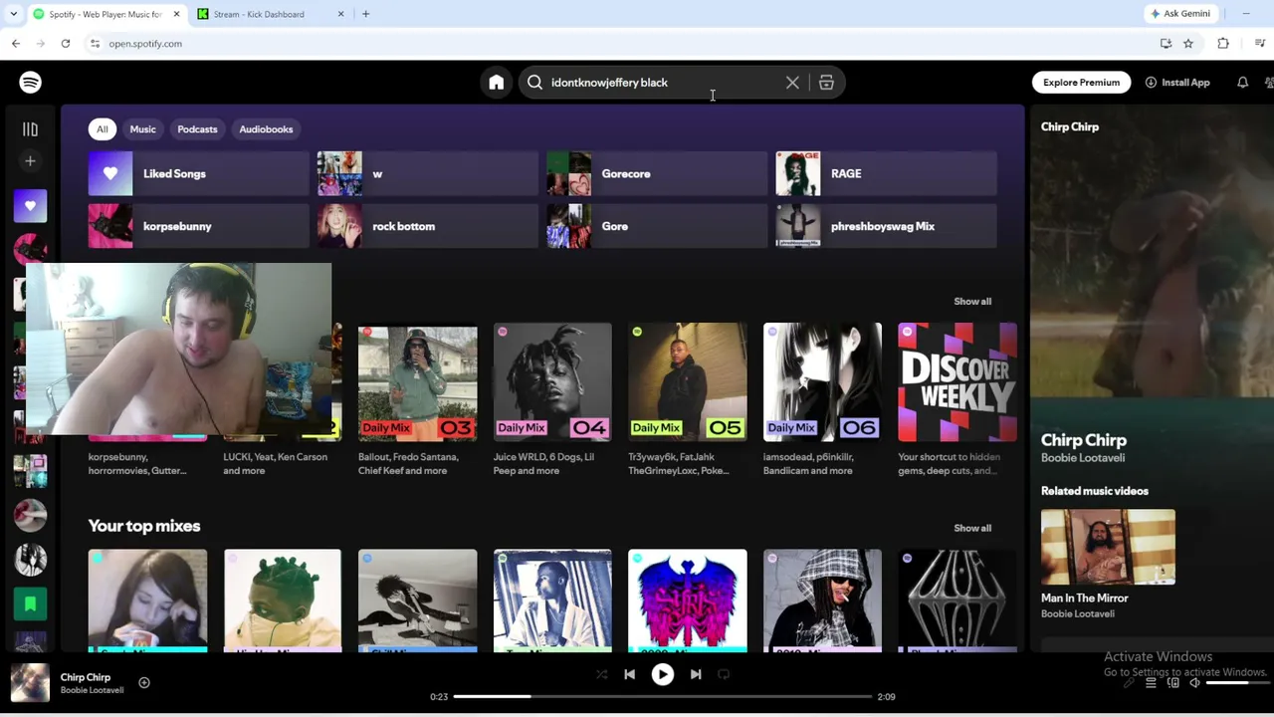
Task: Open Connect to a device
Action: [1172, 683]
